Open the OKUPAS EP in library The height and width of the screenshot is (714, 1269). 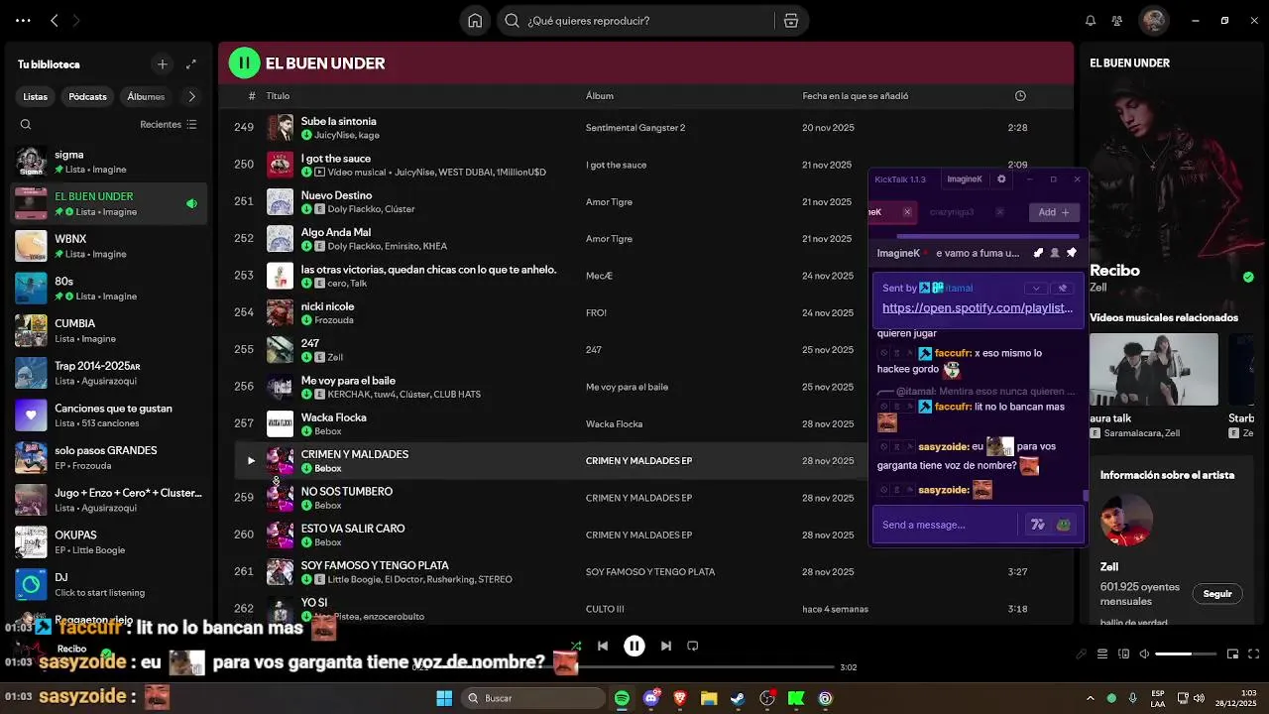(109, 541)
